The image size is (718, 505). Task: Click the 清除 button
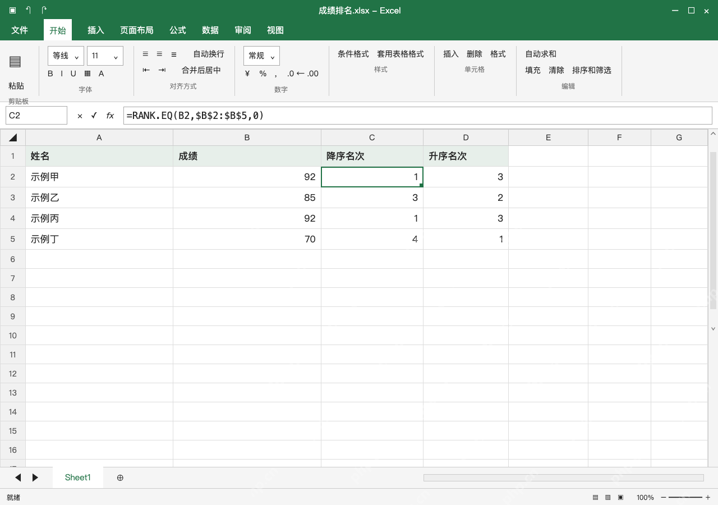[x=556, y=70]
